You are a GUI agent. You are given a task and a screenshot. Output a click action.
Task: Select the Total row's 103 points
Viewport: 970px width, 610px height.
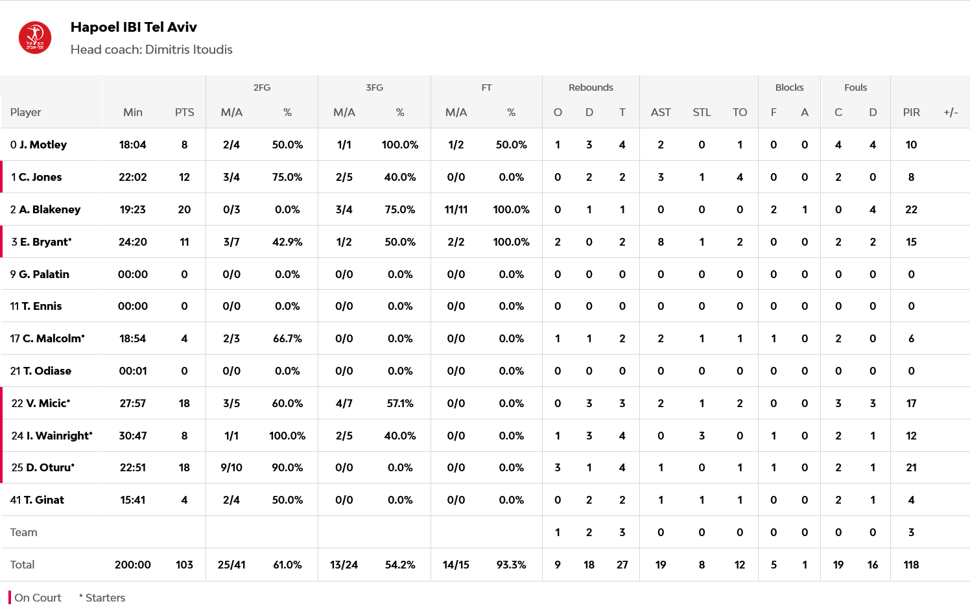point(184,565)
